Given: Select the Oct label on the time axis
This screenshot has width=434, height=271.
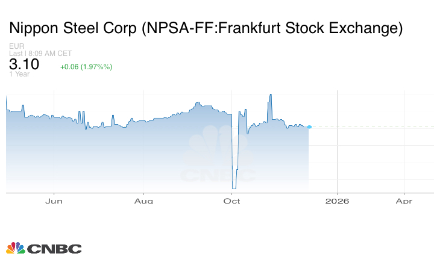Looking at the screenshot, I should point(232,201).
